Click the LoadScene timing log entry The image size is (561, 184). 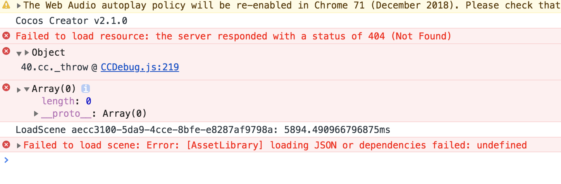pos(203,129)
